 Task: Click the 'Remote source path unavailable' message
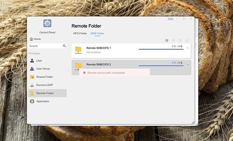[106, 73]
